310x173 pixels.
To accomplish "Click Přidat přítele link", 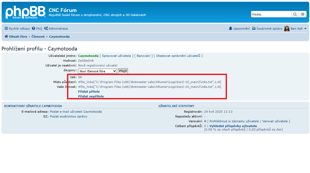I will tap(89, 92).
